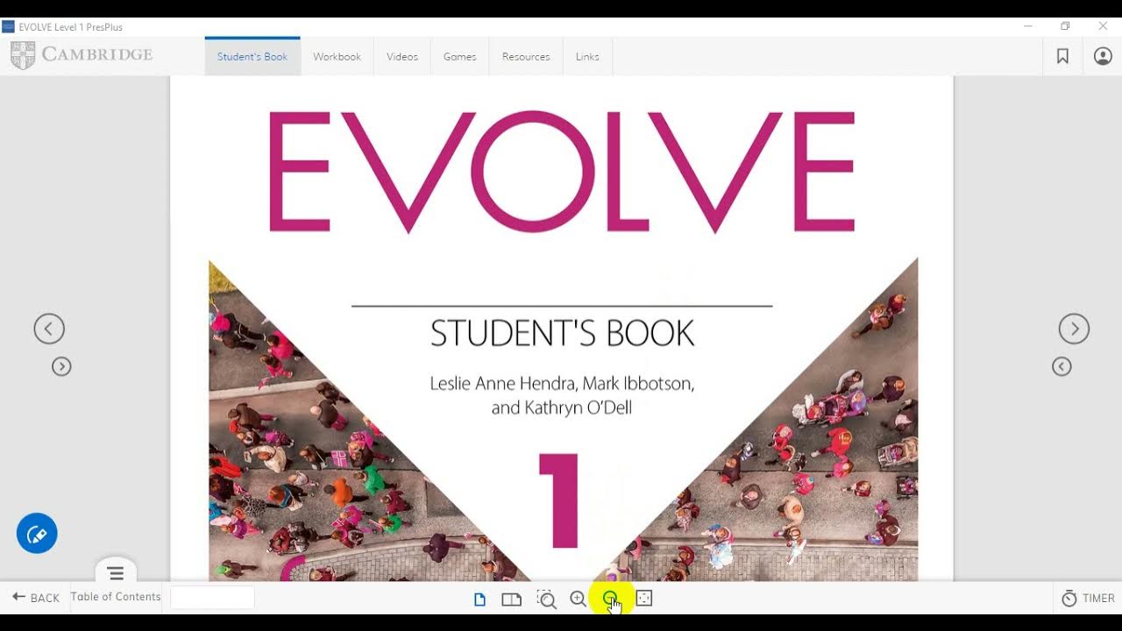Click the STUDENT'S BOOK text on cover

pos(562,333)
